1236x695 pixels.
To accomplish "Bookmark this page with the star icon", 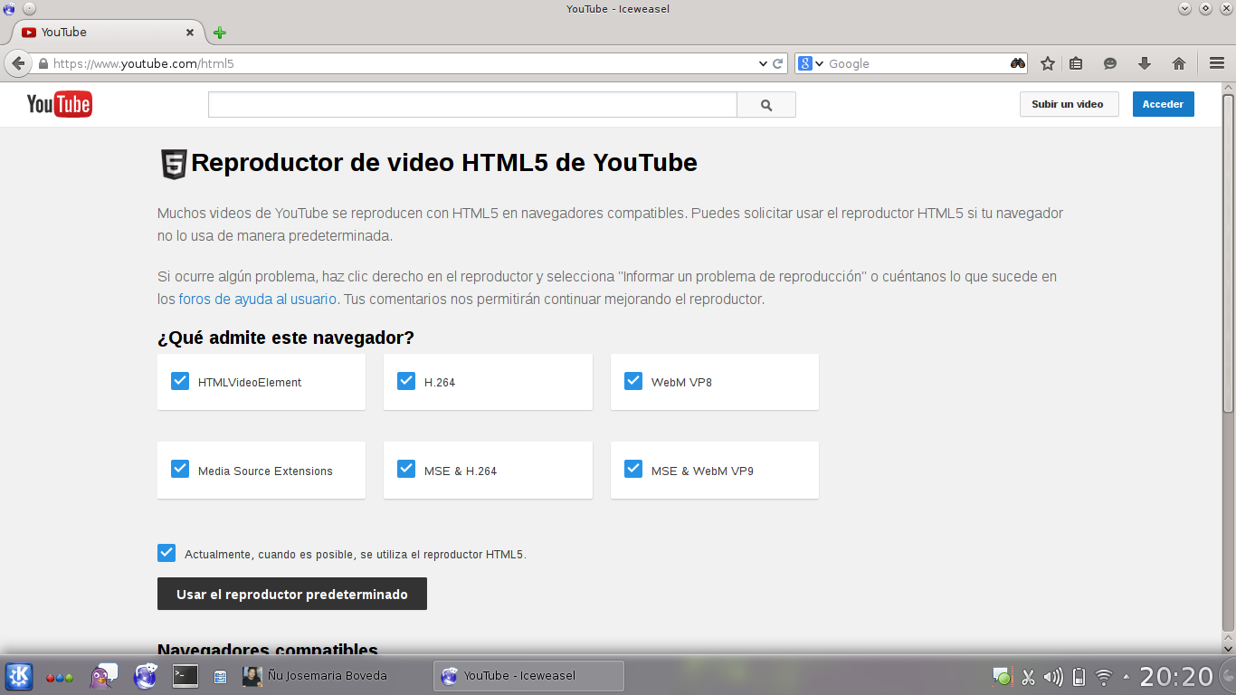I will pos(1048,63).
